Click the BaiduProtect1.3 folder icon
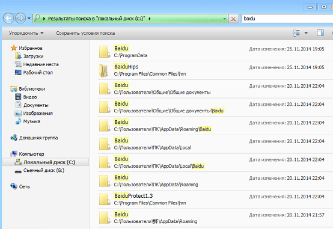This screenshot has height=229, width=333. pyautogui.click(x=105, y=200)
